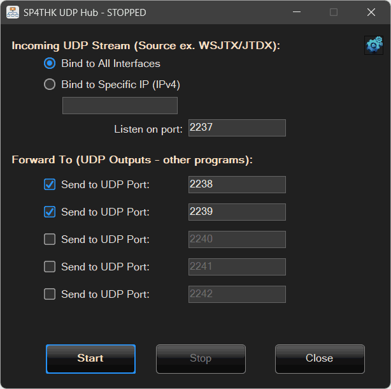Image resolution: width=391 pixels, height=389 pixels.
Task: Minimize the UDP Hub window
Action: tap(297, 12)
